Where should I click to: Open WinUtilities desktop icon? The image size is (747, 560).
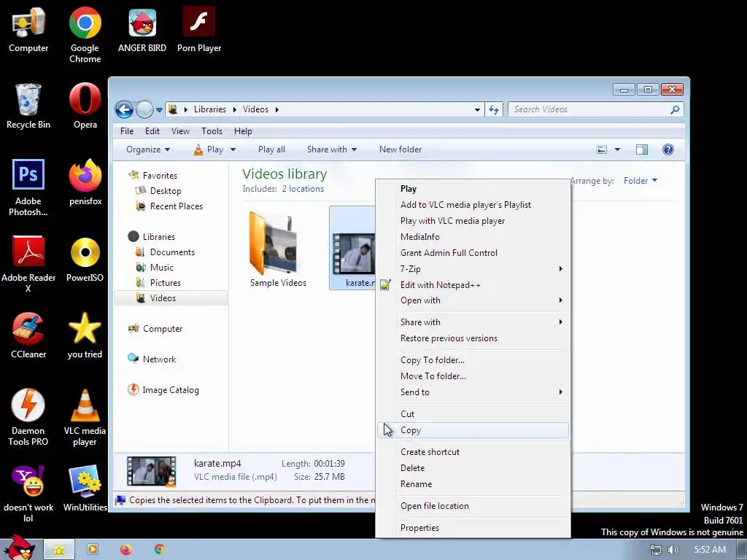(x=85, y=489)
